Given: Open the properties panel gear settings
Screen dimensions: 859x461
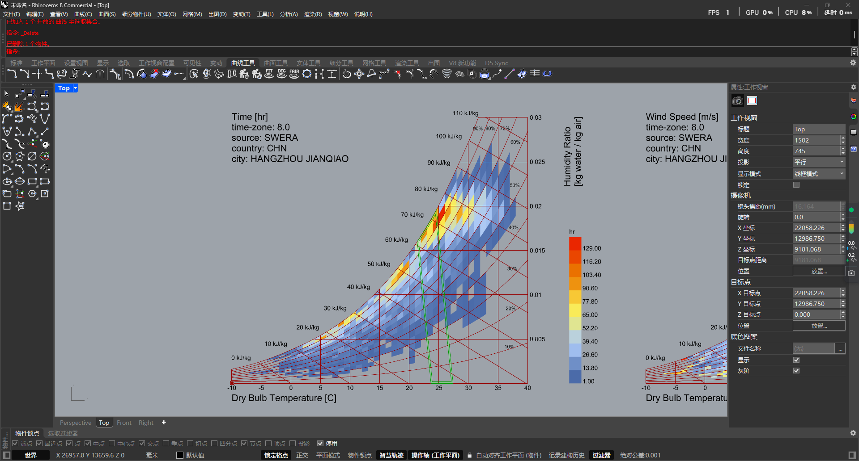Looking at the screenshot, I should [853, 87].
